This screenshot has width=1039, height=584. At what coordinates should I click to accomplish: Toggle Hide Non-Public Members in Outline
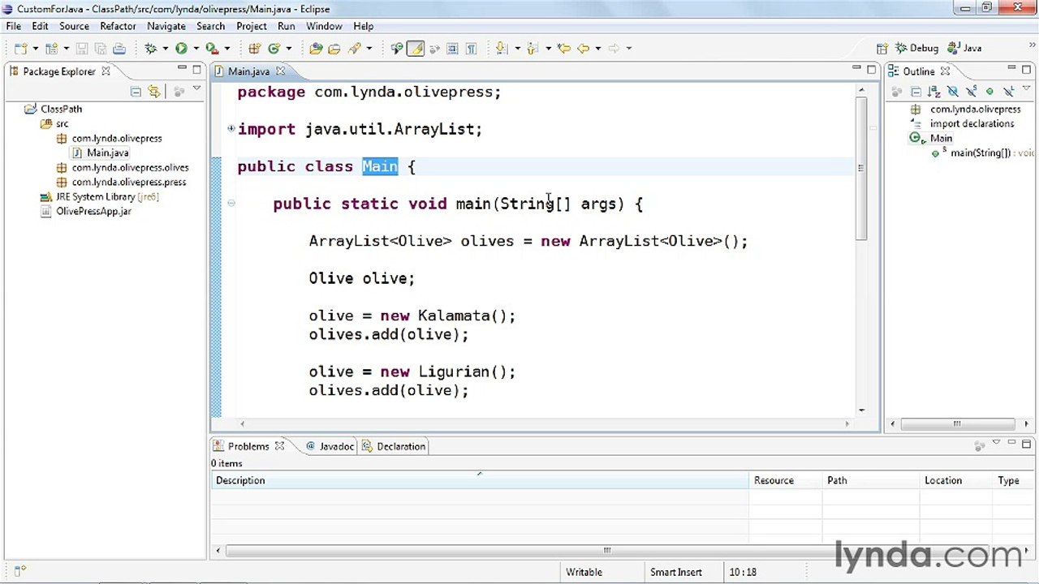[989, 92]
